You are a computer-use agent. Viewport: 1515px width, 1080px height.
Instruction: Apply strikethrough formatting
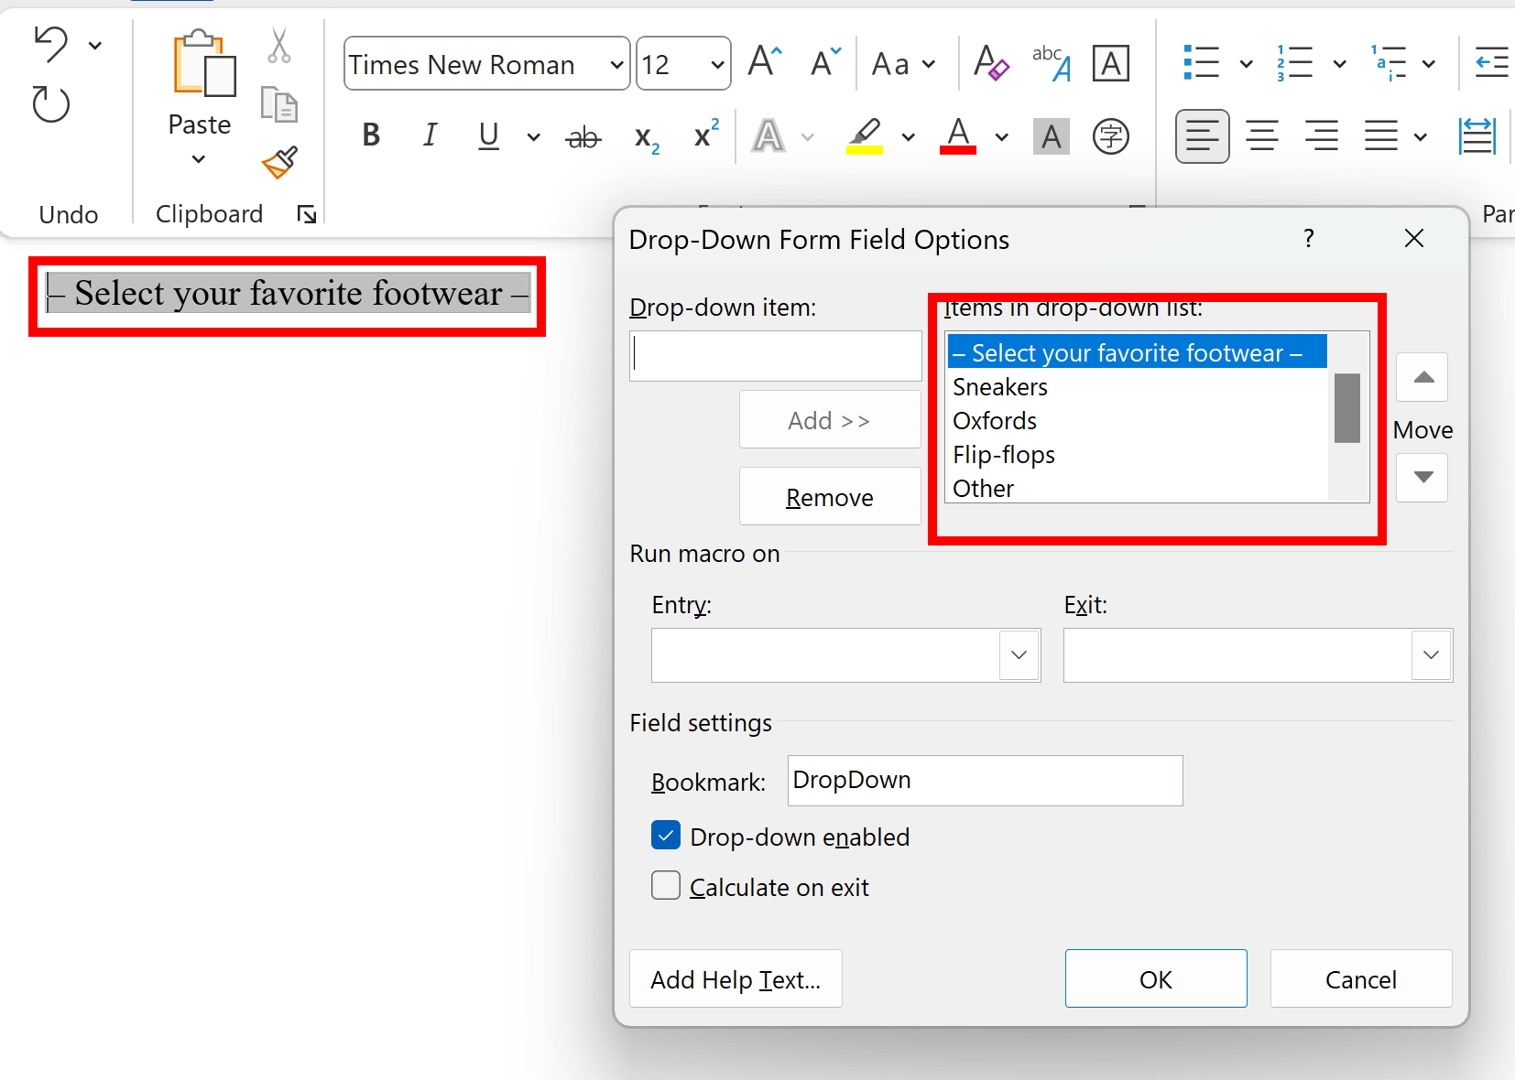click(x=583, y=135)
